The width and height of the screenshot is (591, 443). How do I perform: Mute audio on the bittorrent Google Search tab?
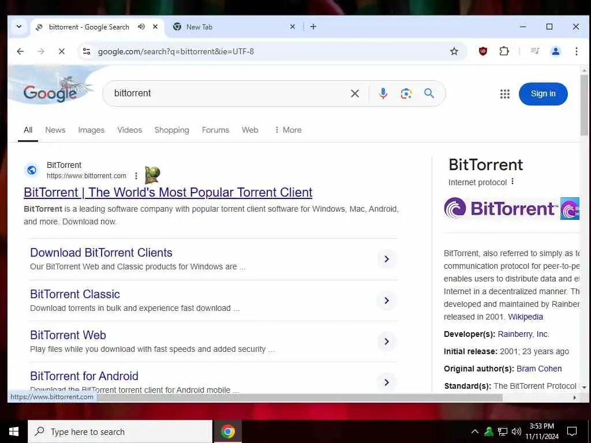pyautogui.click(x=141, y=27)
